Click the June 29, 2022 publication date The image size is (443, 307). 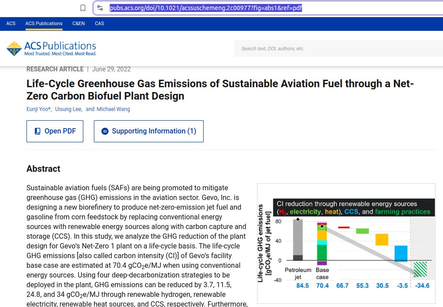(x=112, y=69)
